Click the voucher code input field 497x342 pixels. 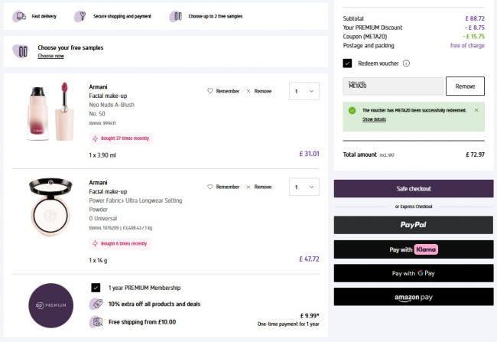pos(393,86)
